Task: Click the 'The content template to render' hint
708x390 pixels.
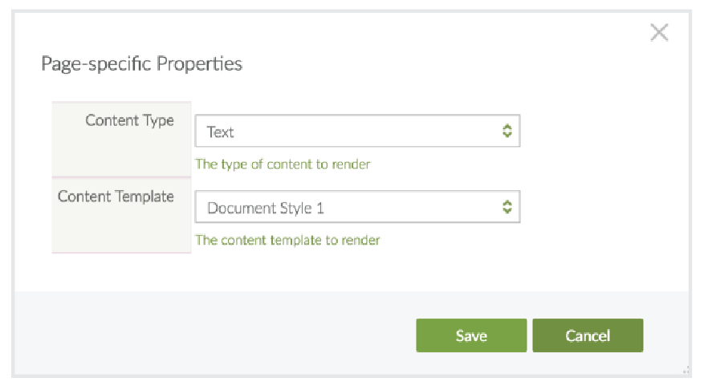Action: 287,240
